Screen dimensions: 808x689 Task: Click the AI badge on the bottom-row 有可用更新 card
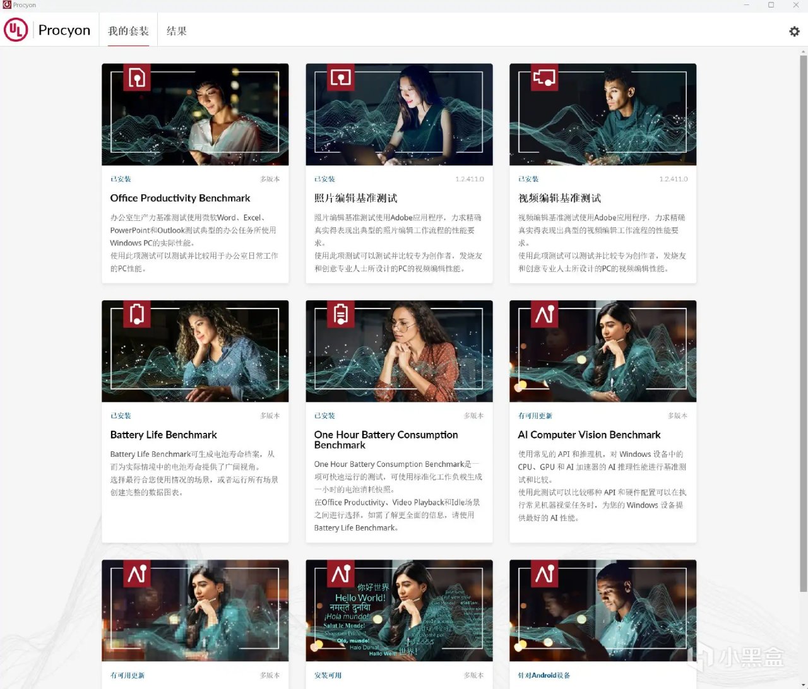(137, 574)
